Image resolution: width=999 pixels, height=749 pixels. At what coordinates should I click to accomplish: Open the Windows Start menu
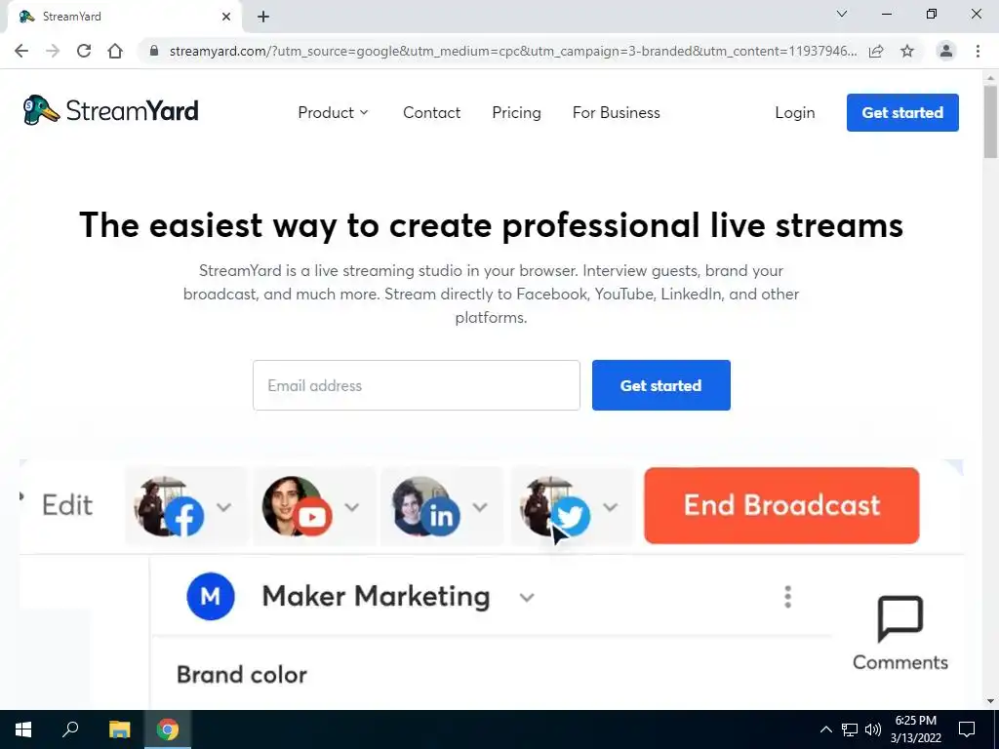click(23, 729)
